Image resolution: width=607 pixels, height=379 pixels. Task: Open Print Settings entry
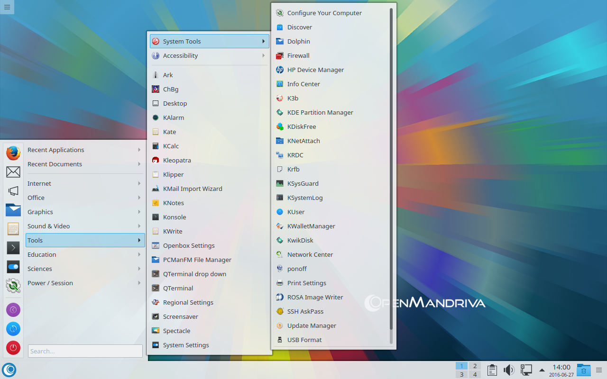pos(331,283)
